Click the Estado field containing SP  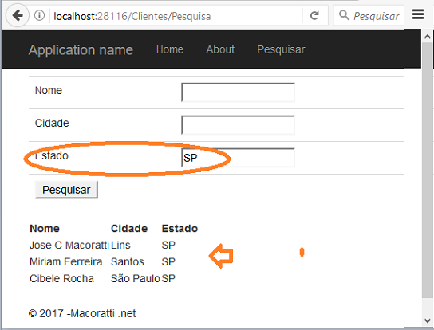tap(238, 158)
